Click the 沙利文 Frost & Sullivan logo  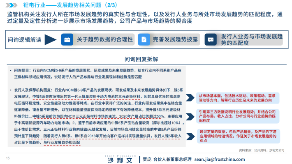click(121, 159)
